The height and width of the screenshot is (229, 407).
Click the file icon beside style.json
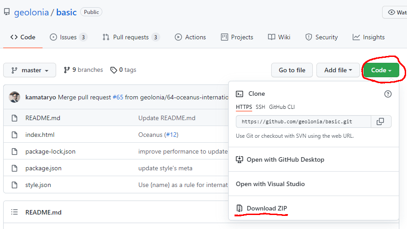14,185
